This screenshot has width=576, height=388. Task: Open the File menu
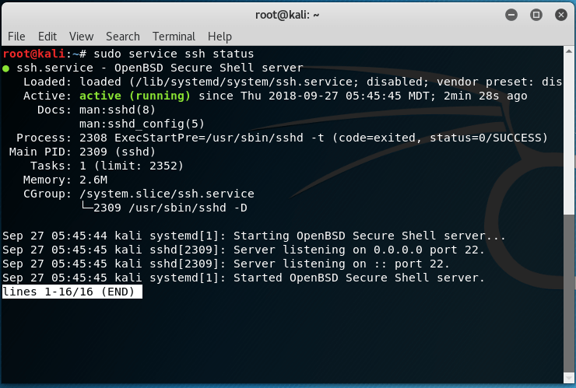(16, 37)
